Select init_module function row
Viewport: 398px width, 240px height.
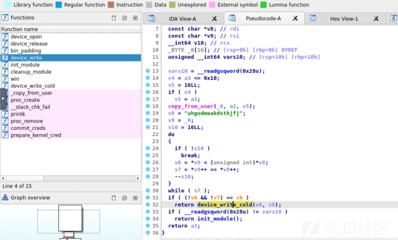tap(71, 65)
